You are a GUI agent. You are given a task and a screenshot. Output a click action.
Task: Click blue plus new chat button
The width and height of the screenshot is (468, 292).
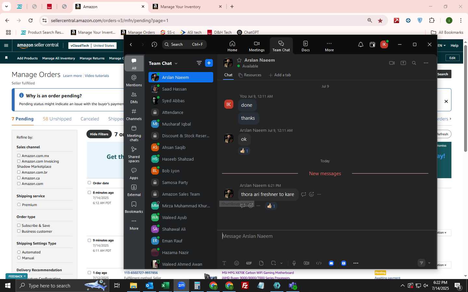click(209, 63)
